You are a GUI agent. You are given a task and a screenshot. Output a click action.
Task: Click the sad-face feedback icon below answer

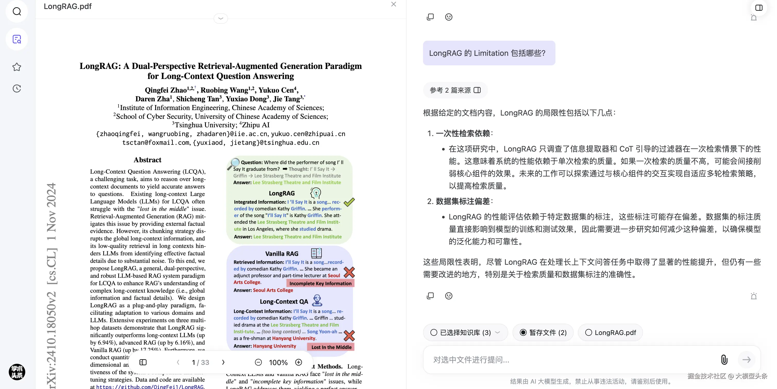coord(449,296)
